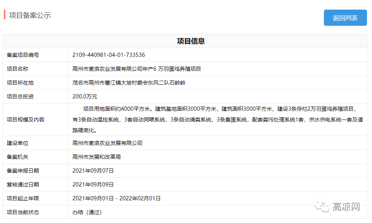This screenshot has width=372, height=223.
Task: Click the 项目规模及内容 label cell
Action: [36, 120]
